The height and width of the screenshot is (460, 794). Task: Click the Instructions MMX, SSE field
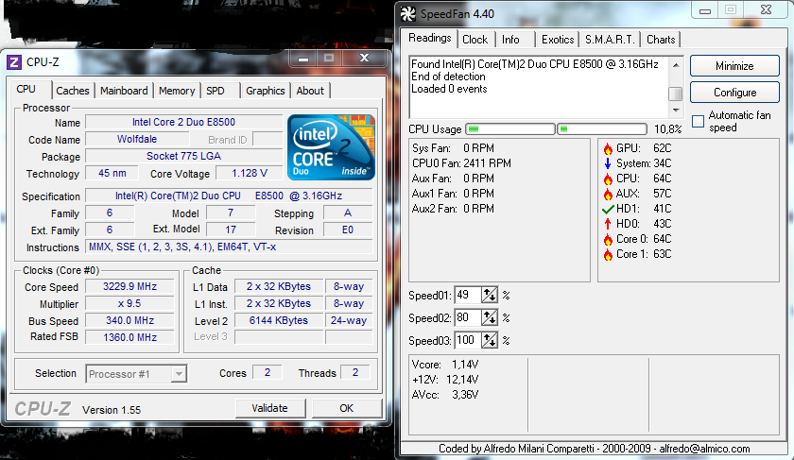click(229, 247)
